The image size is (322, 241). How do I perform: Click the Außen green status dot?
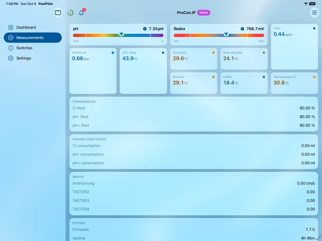click(264, 77)
